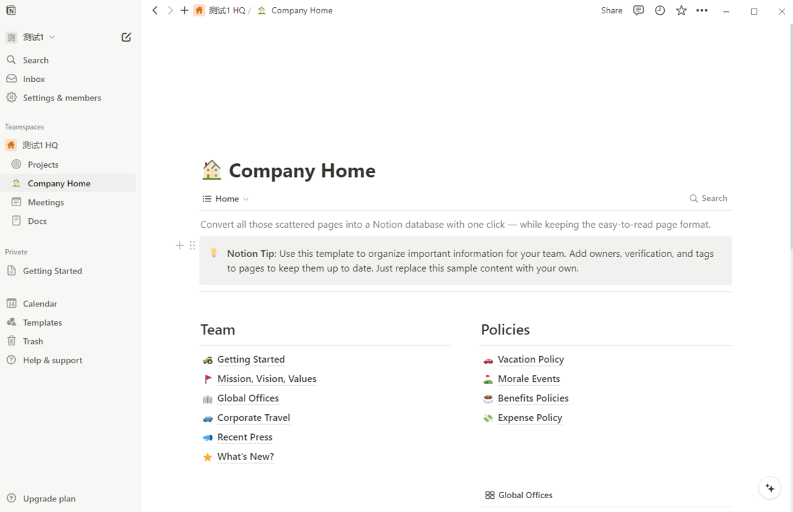Open the Vacation Policy page link
This screenshot has width=793, height=512.
tap(531, 359)
